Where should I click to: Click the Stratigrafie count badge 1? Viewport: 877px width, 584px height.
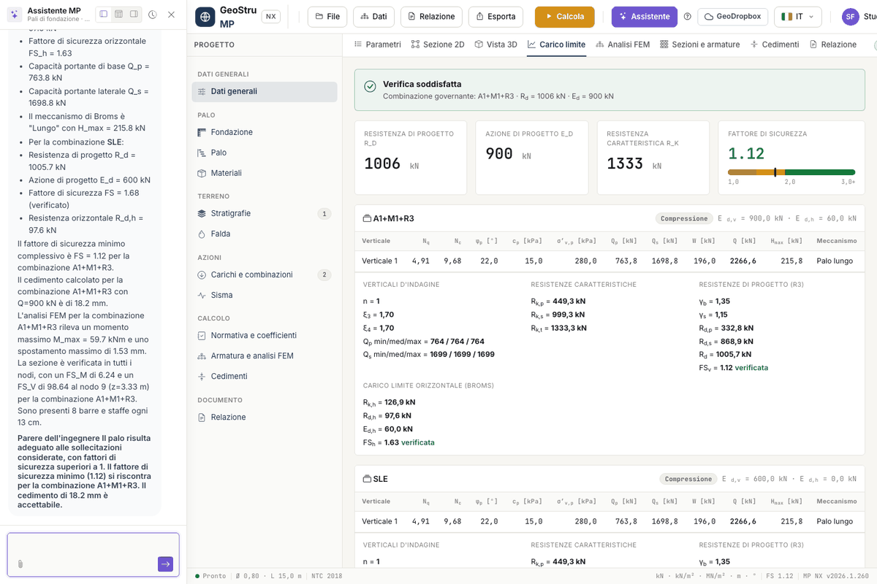click(x=324, y=214)
